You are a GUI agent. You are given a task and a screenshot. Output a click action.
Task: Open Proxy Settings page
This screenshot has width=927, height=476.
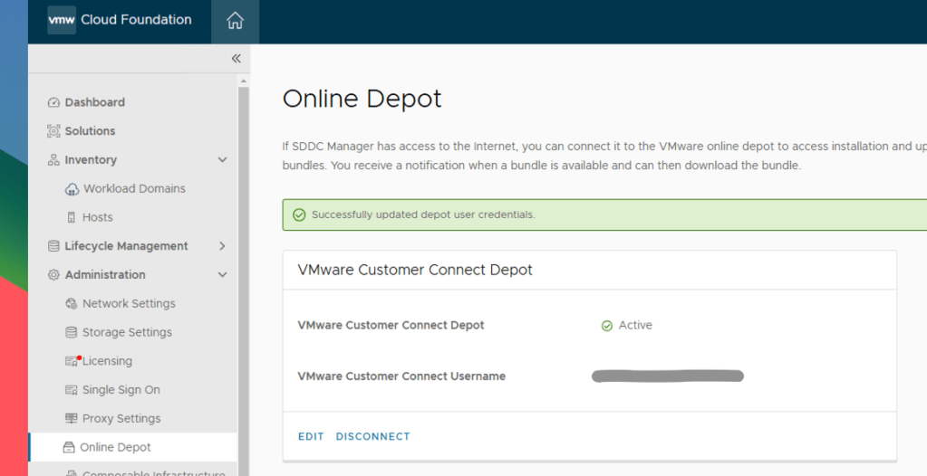click(x=121, y=419)
